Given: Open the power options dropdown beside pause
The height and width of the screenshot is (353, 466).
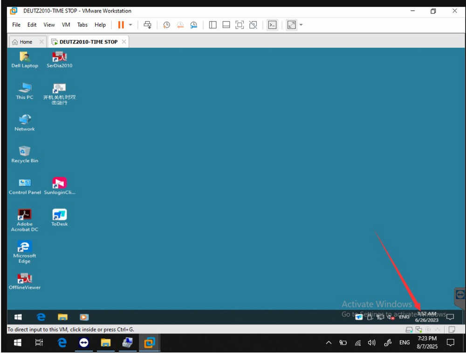Looking at the screenshot, I should coord(130,25).
